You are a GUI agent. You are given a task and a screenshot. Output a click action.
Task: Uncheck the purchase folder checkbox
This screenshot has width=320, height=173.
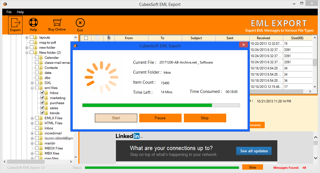[x=42, y=103]
